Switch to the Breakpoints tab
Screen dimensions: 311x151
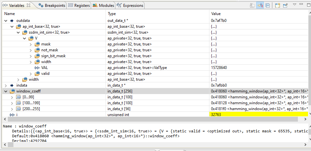[52, 6]
